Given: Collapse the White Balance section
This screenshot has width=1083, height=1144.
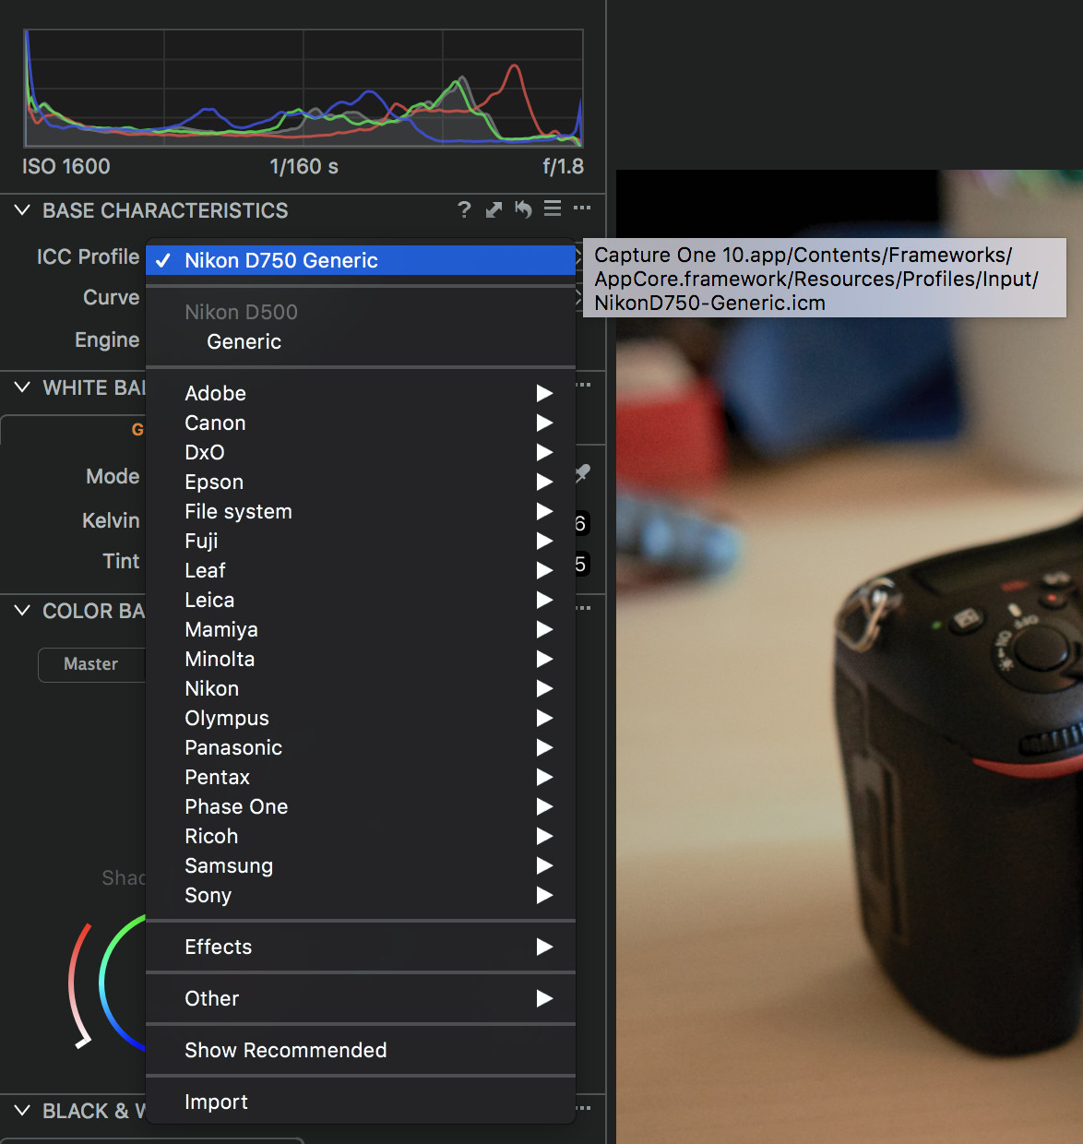Looking at the screenshot, I should [x=22, y=388].
